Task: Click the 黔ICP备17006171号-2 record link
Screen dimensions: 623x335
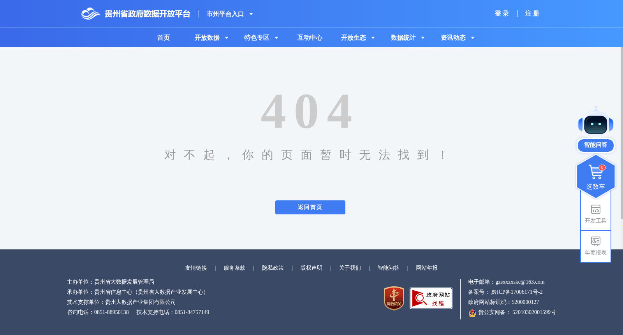Action: [x=517, y=292]
